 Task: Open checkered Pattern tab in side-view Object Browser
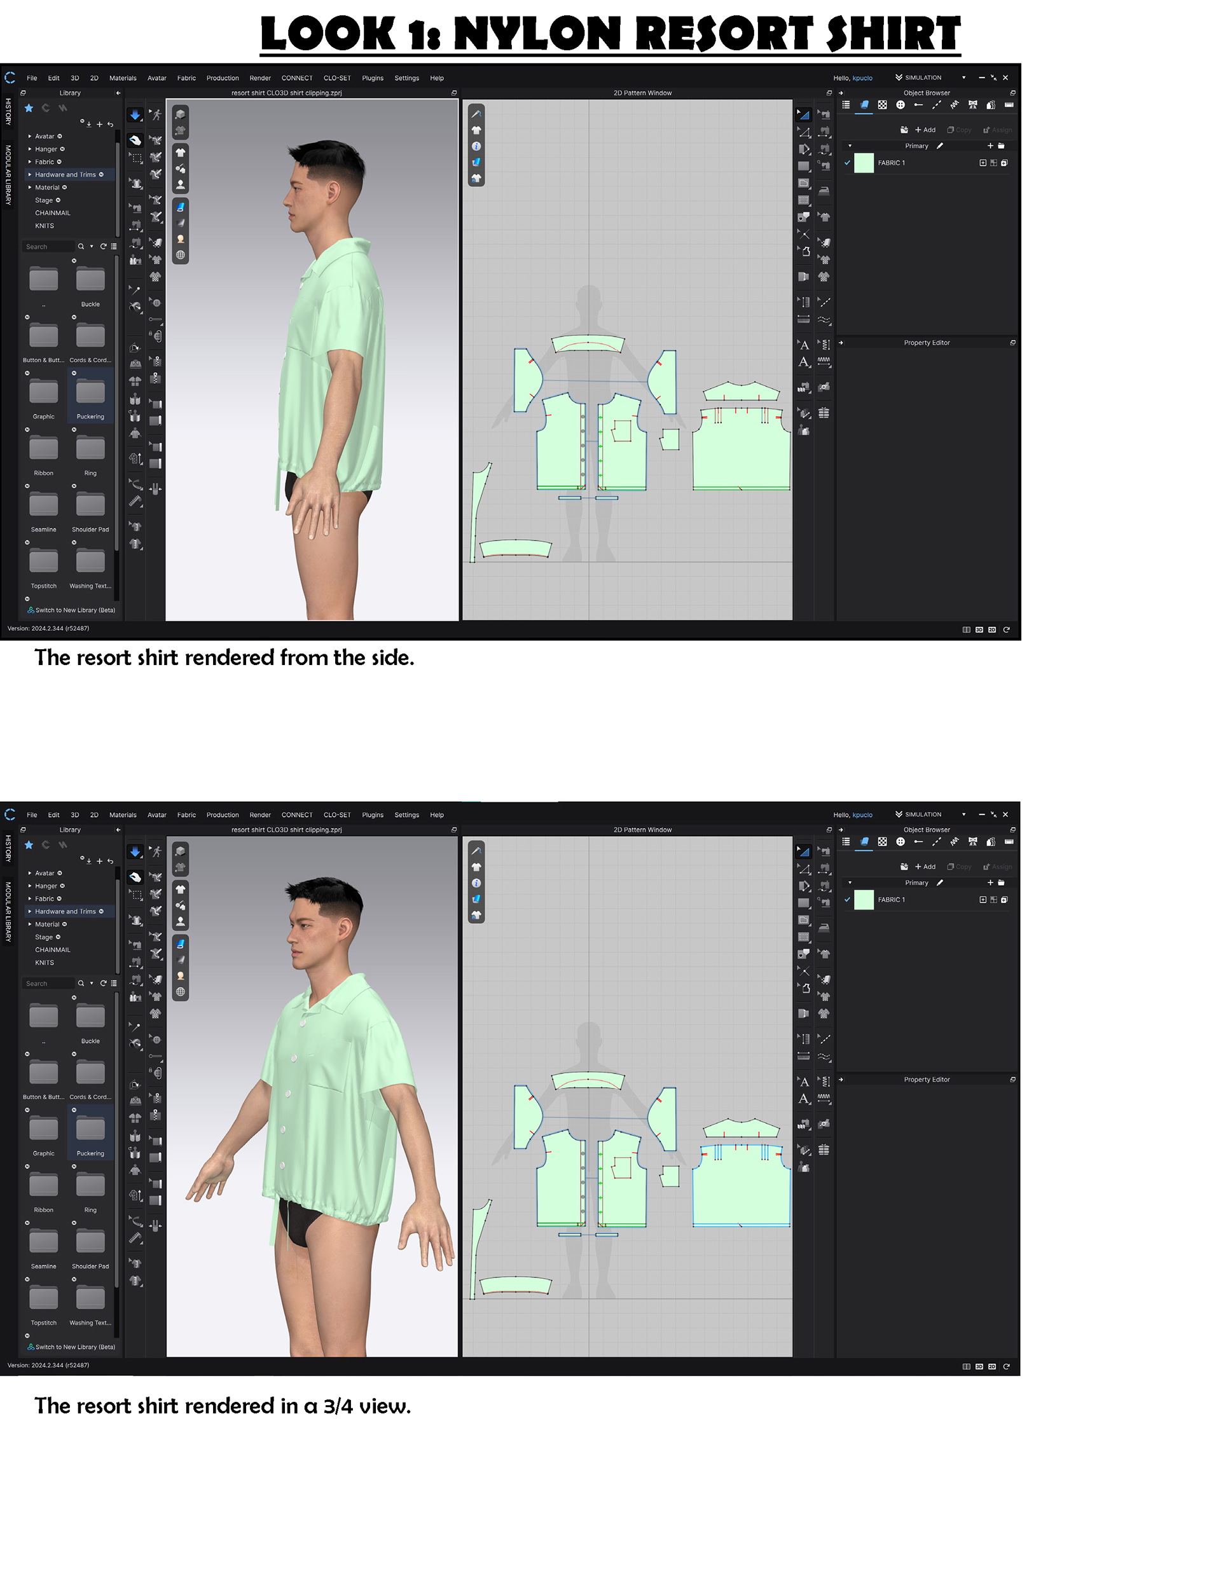tap(882, 105)
